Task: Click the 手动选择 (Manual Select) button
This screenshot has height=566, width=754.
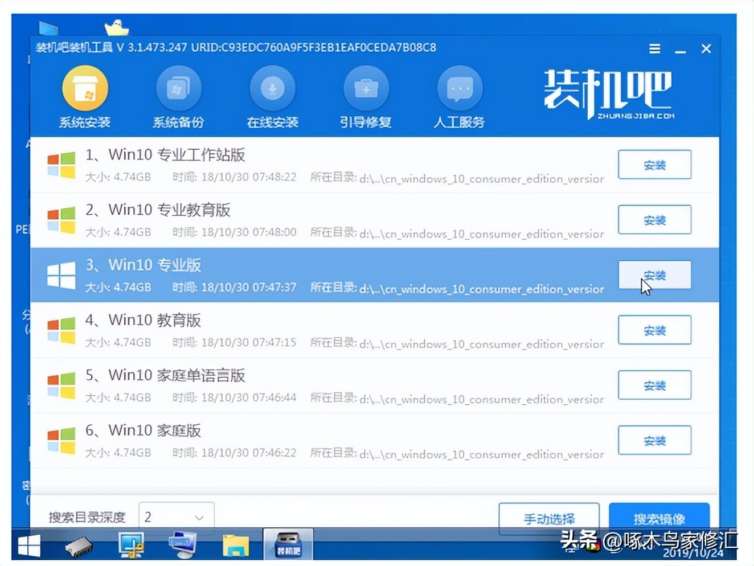Action: tap(549, 518)
